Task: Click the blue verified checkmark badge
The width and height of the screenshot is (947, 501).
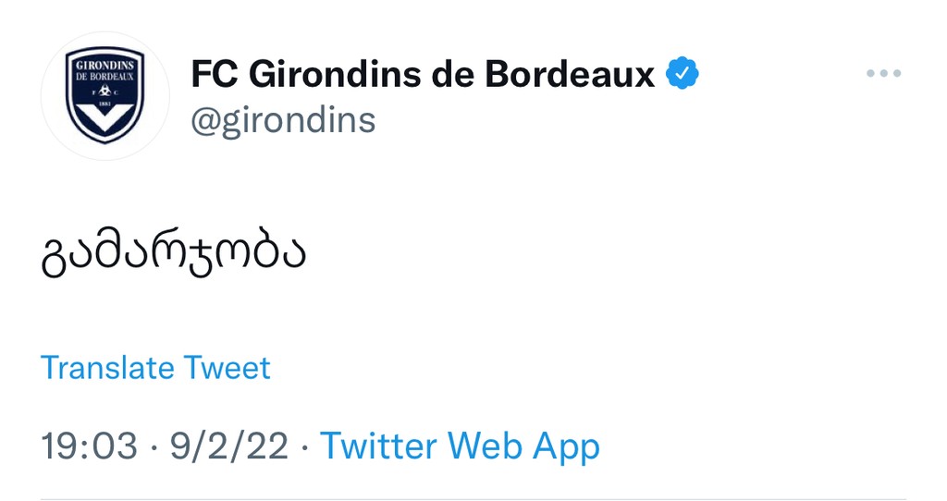Action: [x=682, y=73]
